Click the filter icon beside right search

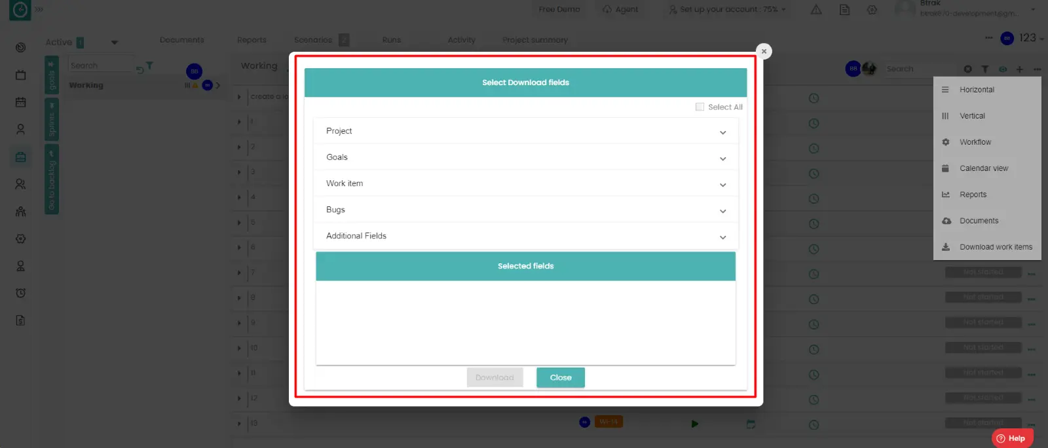(984, 69)
